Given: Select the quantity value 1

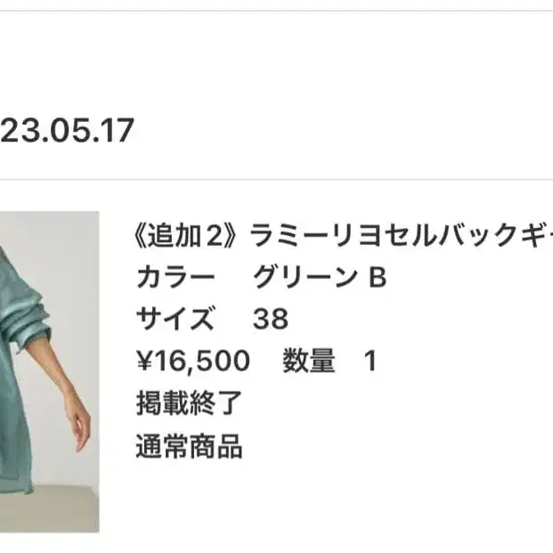Looking at the screenshot, I should click(x=370, y=361).
